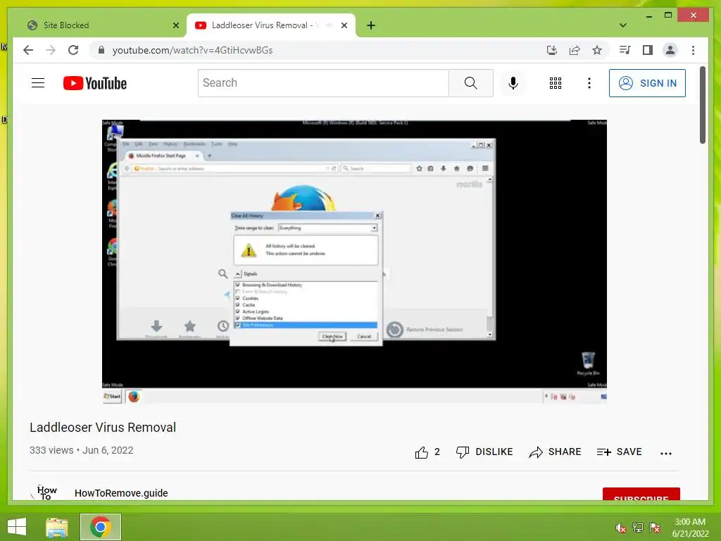Bookmark this tab with the star
Viewport: 721px width, 541px height.
(x=597, y=50)
